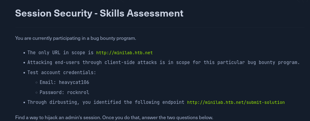
Task: Select the text 'Password: rocknrol'
Action: click(64, 92)
